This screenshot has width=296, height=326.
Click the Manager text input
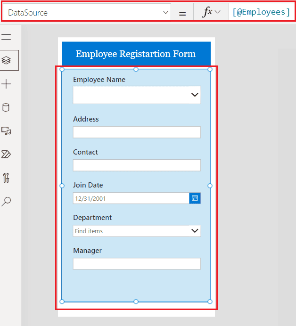(137, 264)
